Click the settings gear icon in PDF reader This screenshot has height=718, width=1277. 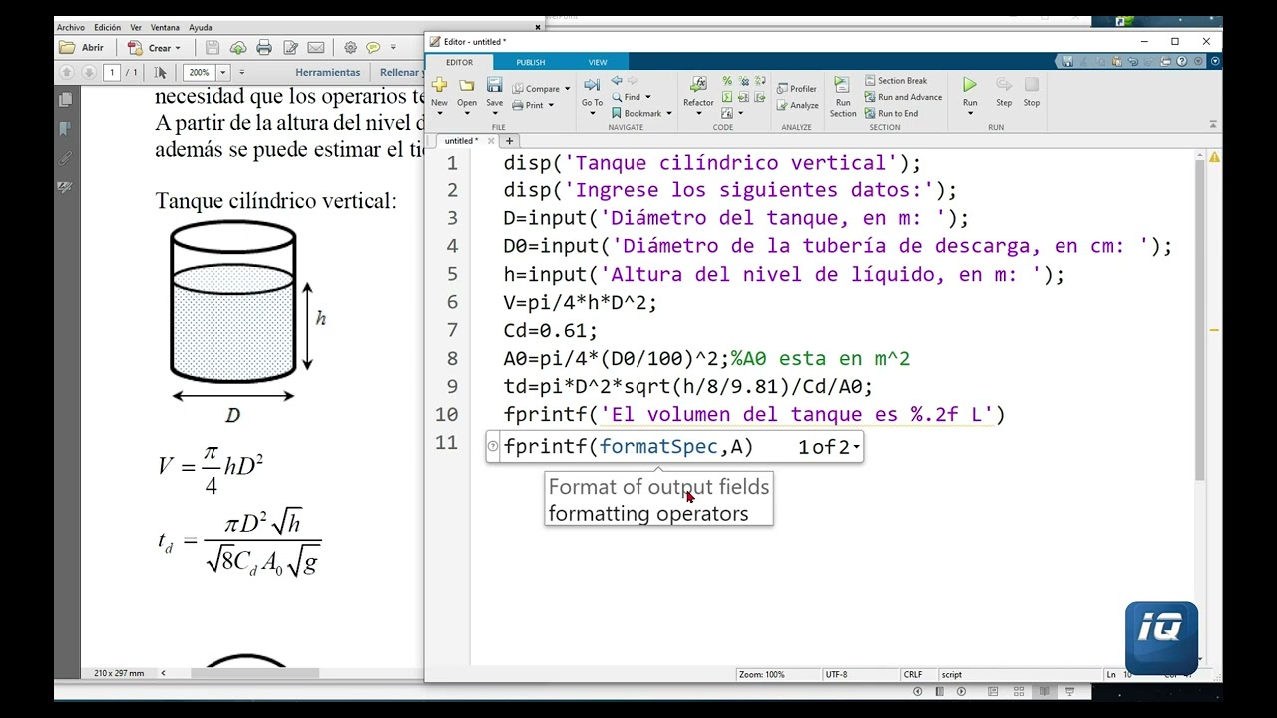click(350, 48)
